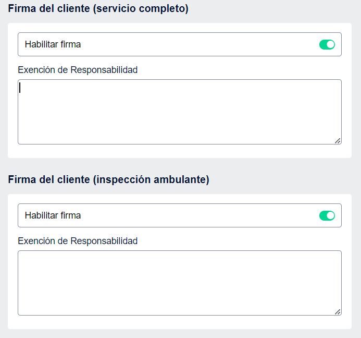Click Exención de Responsabilidad textarea for servicio completo

(x=179, y=112)
